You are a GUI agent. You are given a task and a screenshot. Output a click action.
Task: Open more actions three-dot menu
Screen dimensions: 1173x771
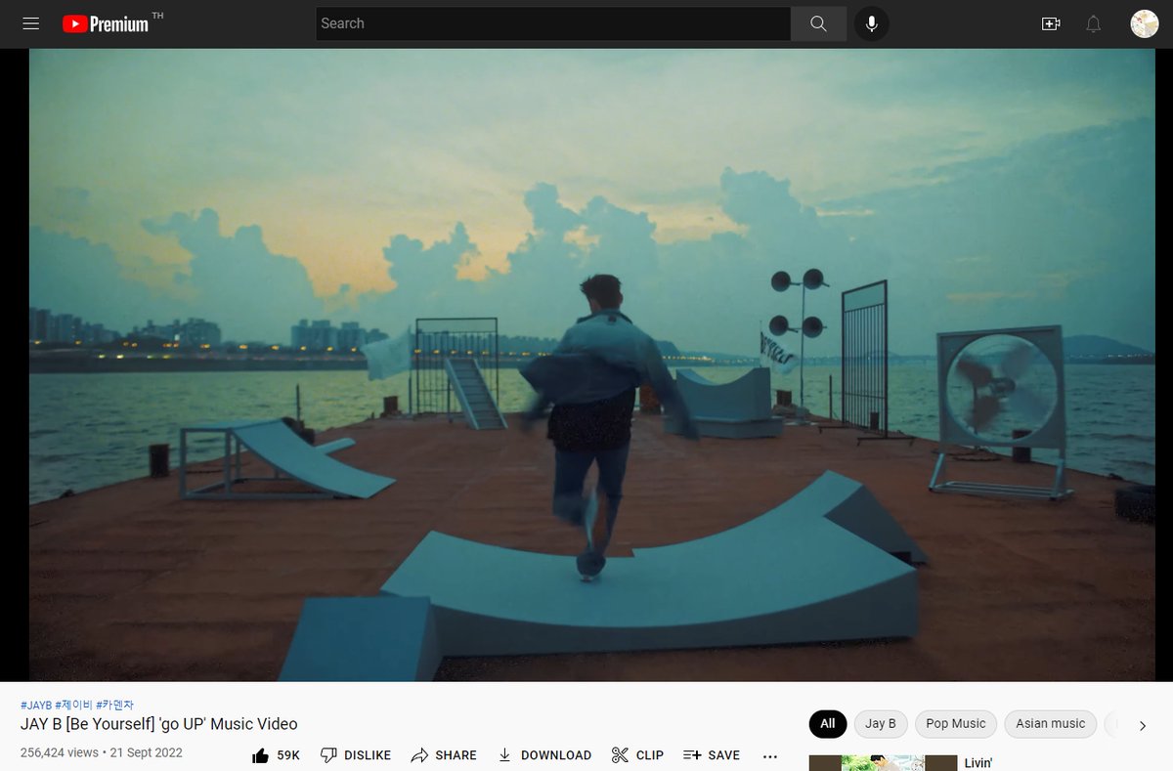(770, 755)
